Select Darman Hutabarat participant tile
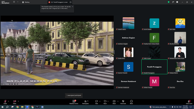 pos(129,81)
